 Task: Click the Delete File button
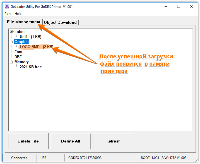click(28, 141)
